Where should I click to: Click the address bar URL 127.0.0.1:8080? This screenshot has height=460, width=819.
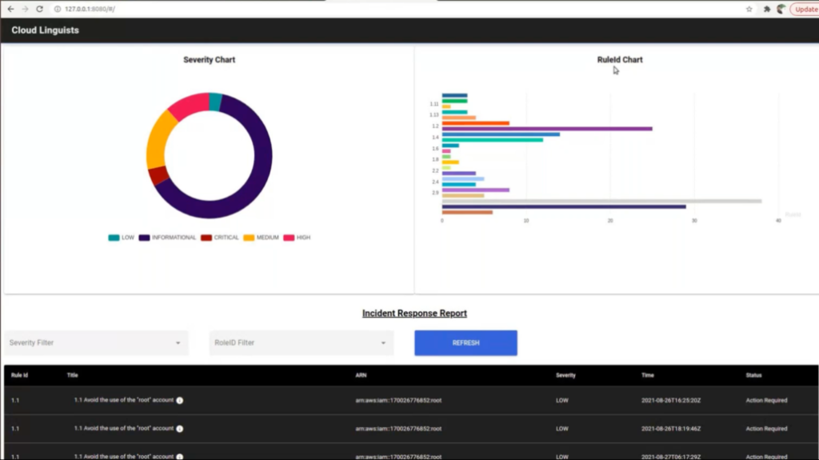pos(90,9)
